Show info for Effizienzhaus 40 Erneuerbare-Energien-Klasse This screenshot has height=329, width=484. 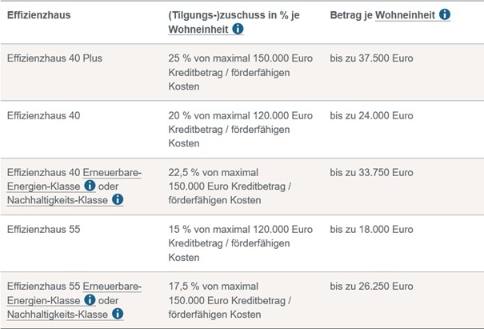pos(90,186)
